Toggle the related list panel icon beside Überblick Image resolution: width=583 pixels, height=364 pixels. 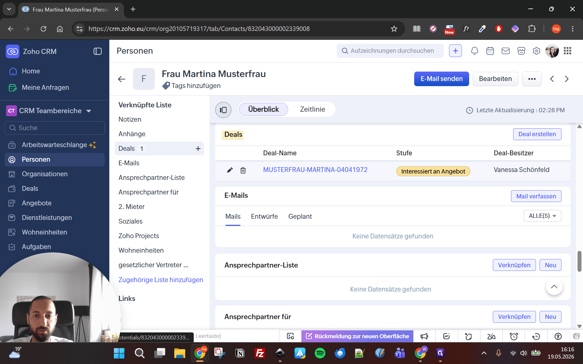tap(223, 110)
